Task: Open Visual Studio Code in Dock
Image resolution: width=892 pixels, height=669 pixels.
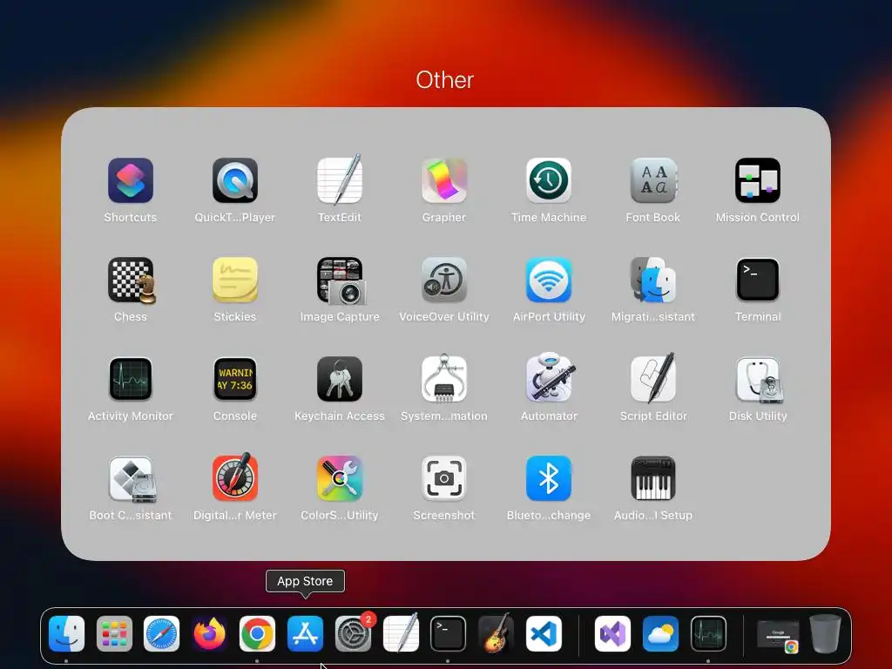Action: click(x=544, y=634)
